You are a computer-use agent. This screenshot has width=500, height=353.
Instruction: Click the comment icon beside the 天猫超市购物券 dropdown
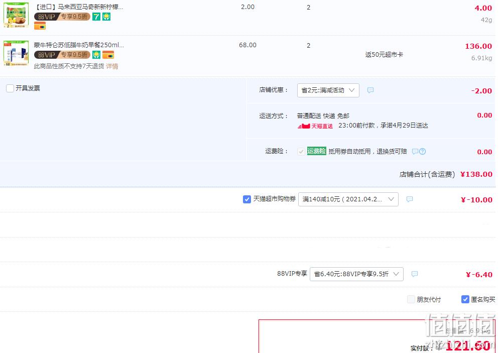tap(410, 199)
